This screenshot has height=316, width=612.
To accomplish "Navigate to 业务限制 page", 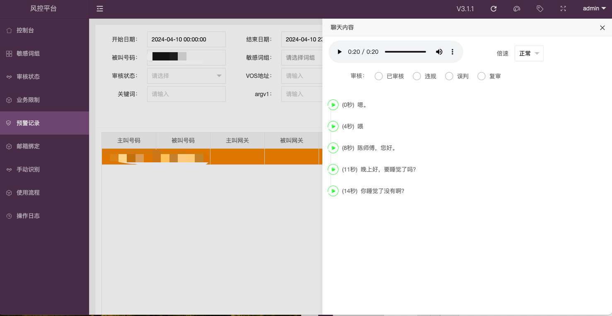I will 44,100.
